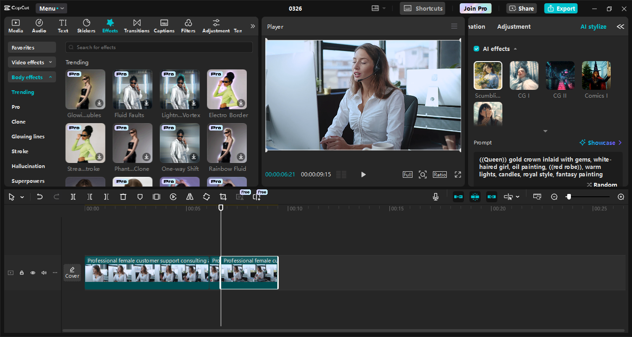This screenshot has height=337, width=632.
Task: Open the Transitions panel
Action: click(137, 25)
